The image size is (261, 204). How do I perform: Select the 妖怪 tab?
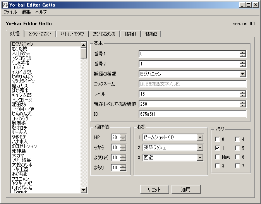pyautogui.click(x=15, y=34)
